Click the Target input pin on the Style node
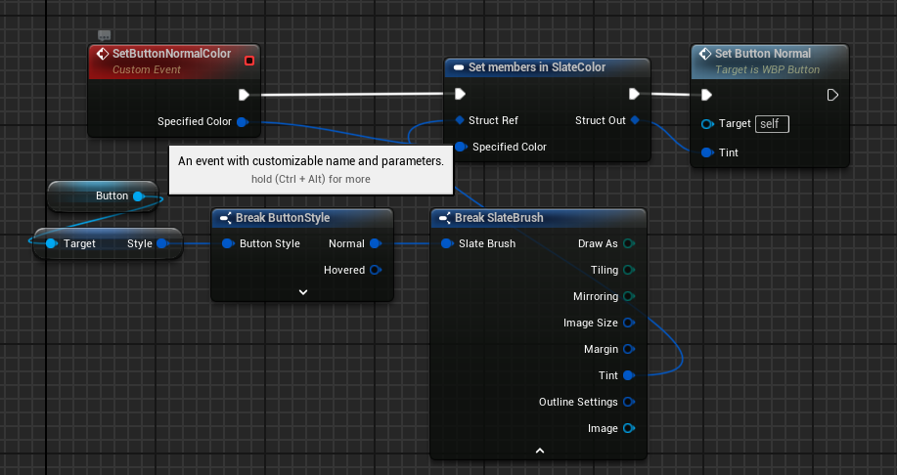This screenshot has width=897, height=475. tap(52, 243)
